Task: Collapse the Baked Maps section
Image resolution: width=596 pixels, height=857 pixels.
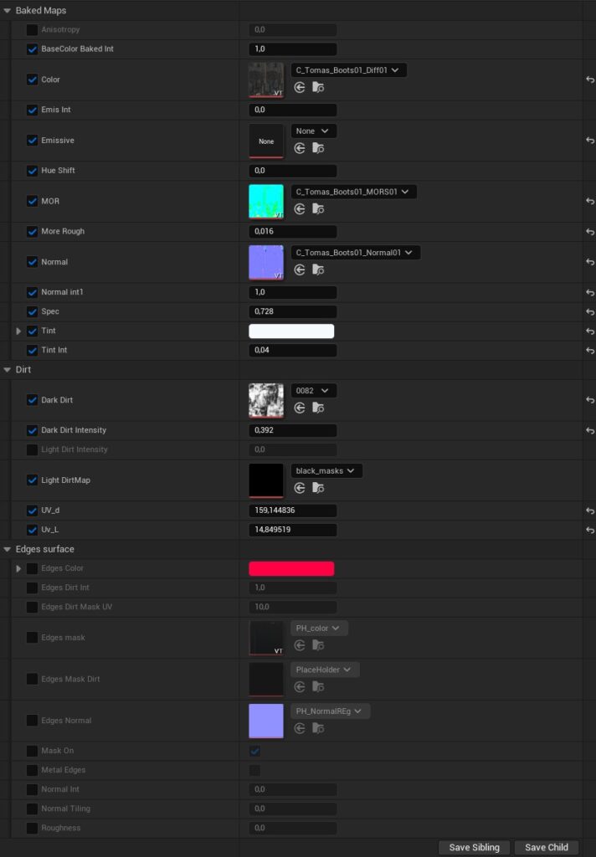Action: point(7,10)
